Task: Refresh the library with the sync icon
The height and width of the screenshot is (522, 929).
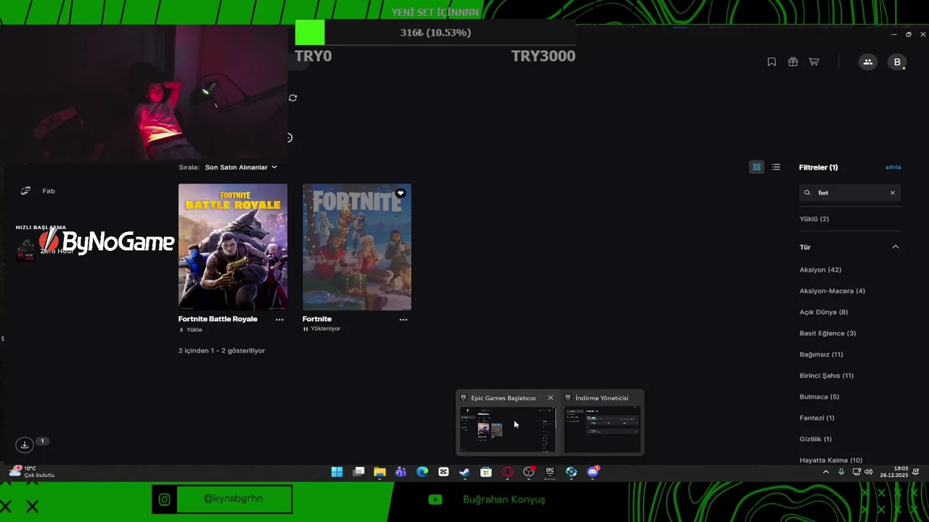Action: click(x=292, y=98)
